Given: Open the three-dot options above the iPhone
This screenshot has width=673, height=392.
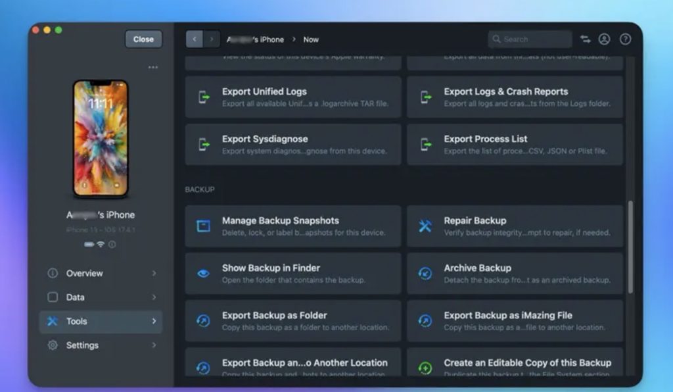Looking at the screenshot, I should 152,67.
